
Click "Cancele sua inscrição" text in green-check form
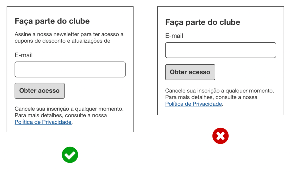[x=40, y=109]
